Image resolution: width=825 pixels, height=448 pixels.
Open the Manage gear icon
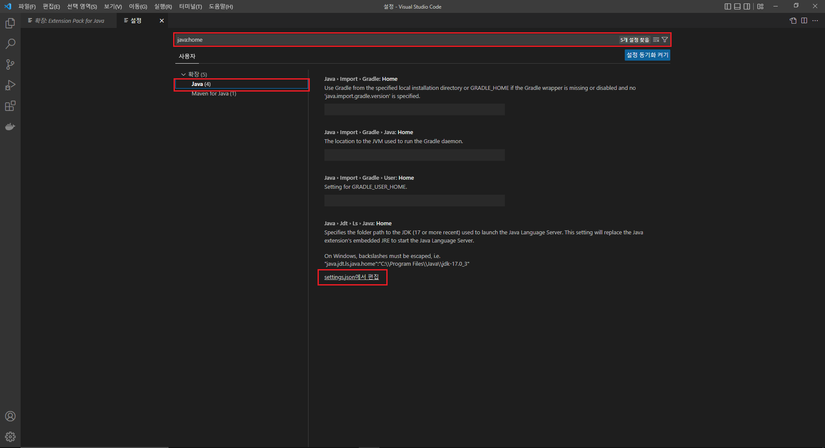click(10, 437)
